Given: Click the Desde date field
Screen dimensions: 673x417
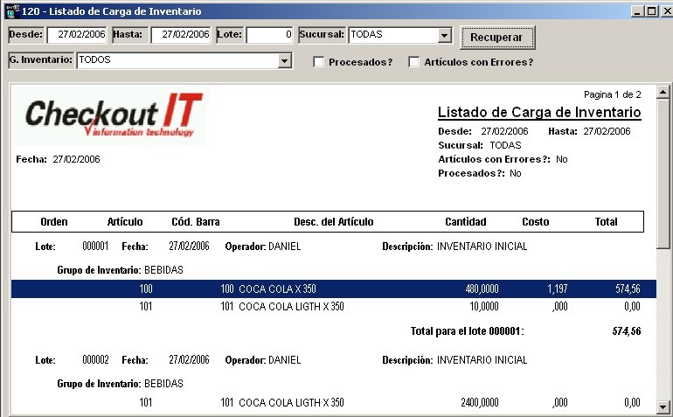Looking at the screenshot, I should [77, 35].
